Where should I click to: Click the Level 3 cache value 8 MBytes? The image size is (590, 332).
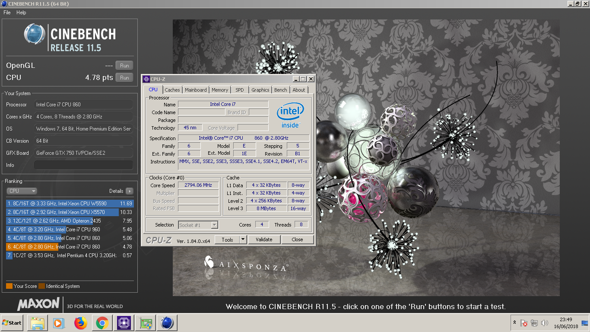click(266, 208)
